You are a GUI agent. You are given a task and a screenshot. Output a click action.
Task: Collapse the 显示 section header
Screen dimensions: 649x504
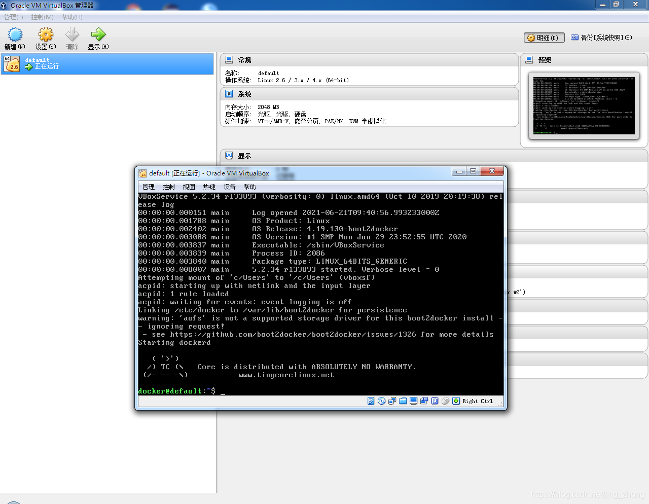click(x=434, y=156)
